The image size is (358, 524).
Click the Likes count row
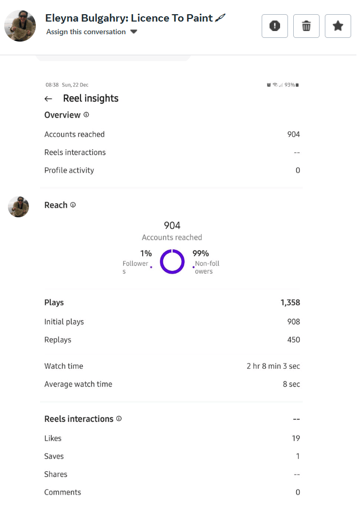173,439
